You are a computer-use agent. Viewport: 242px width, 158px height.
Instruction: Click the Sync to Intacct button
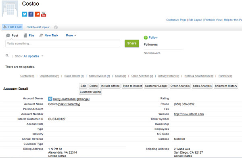(132, 86)
